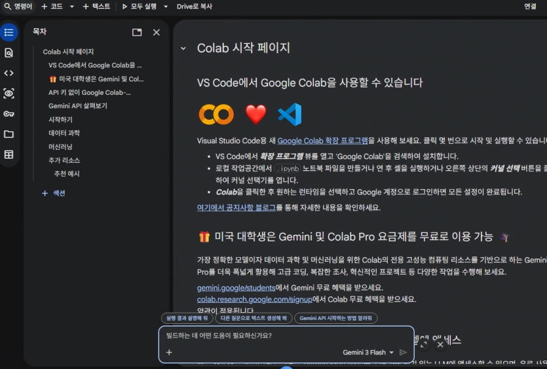Click Drive로 복사 in the toolbar
The width and height of the screenshot is (547, 369).
pos(194,7)
